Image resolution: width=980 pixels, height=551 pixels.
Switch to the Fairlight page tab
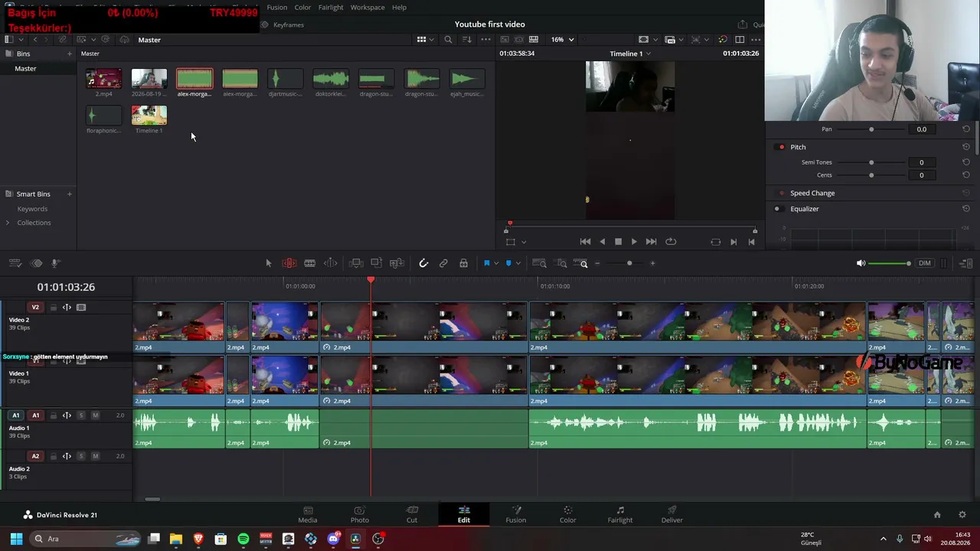click(620, 514)
